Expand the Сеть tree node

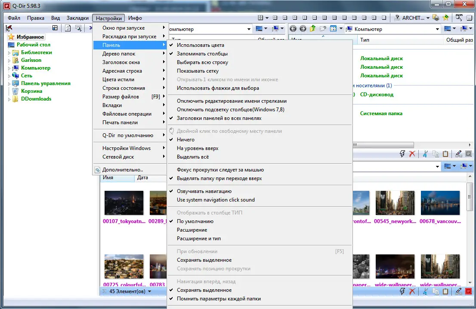click(9, 76)
